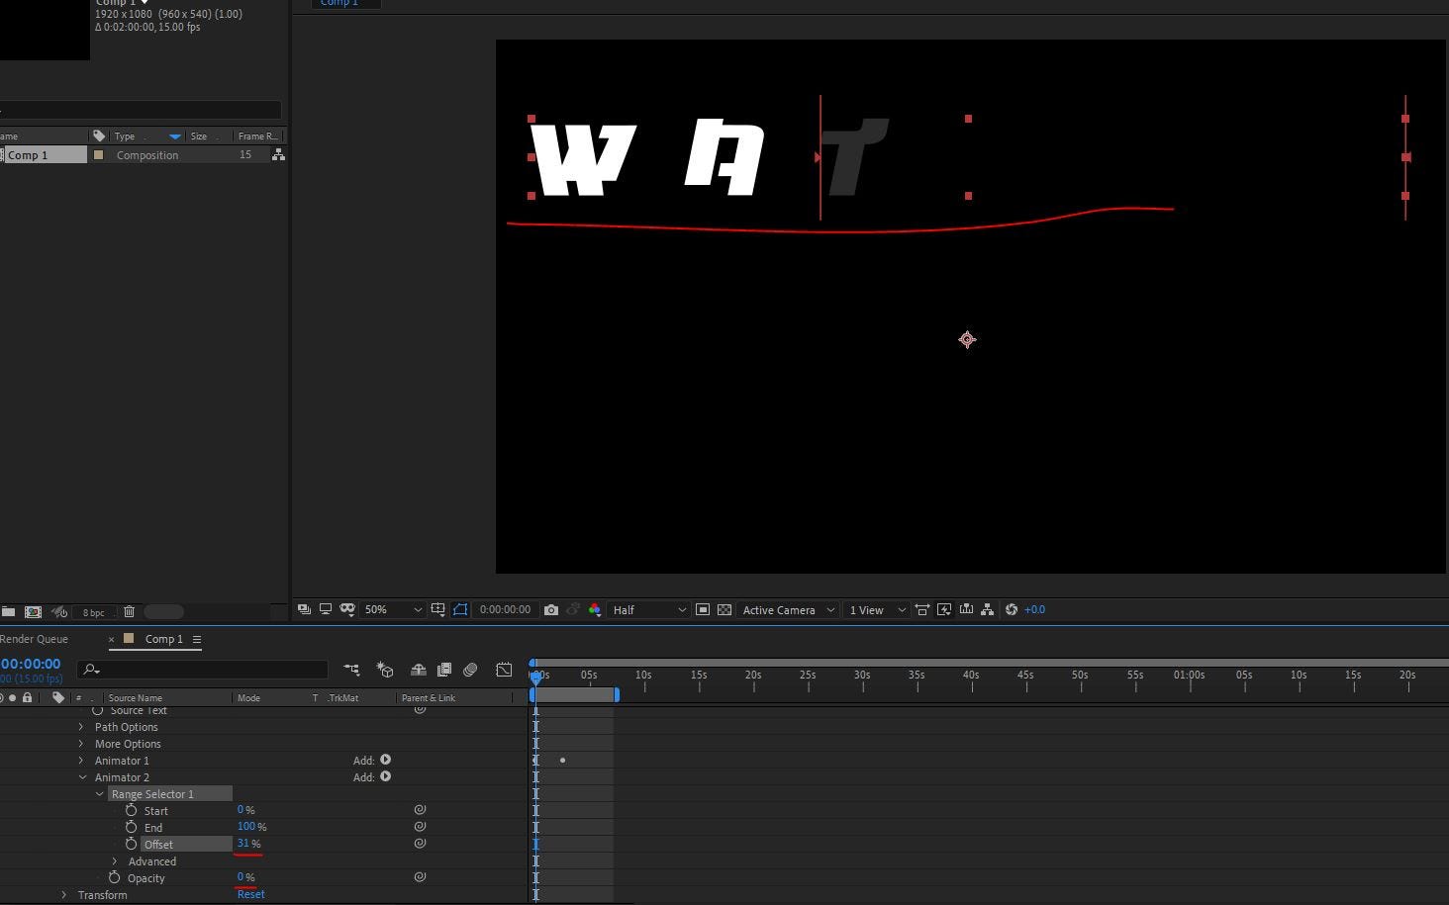
Task: Open Animator 1 Add menu arrow
Action: pyautogui.click(x=386, y=760)
